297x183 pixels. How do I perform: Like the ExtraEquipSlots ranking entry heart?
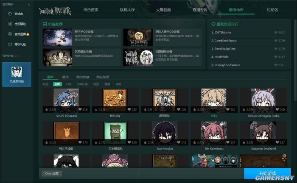(276, 49)
